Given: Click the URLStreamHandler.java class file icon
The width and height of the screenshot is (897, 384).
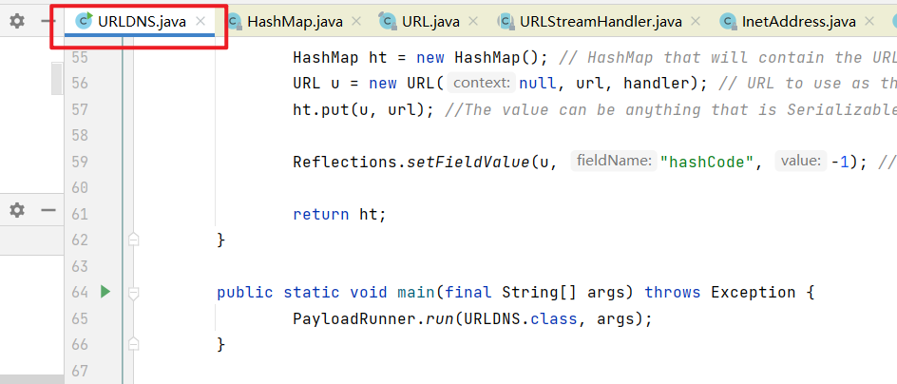Looking at the screenshot, I should pos(505,21).
